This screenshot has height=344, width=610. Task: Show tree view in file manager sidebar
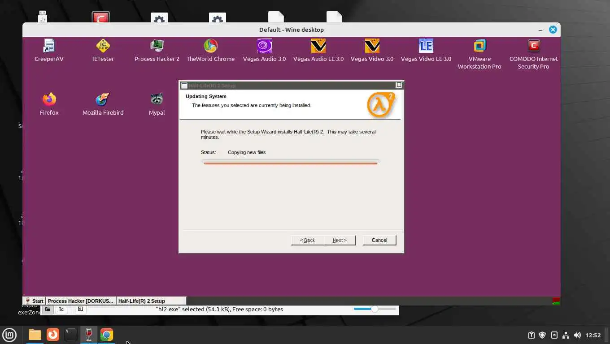(61, 309)
